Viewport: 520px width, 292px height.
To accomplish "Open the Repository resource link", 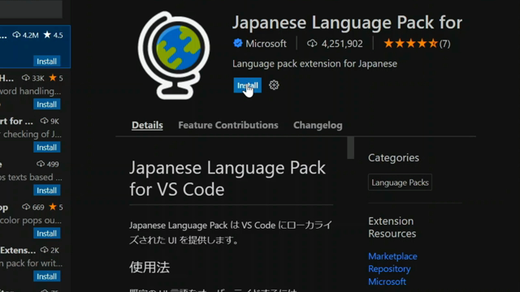I will (389, 268).
